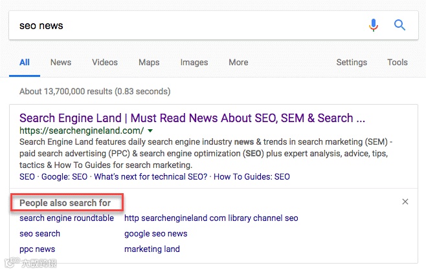Switch to the News tab
Screen dimensions: 426x272
61,63
